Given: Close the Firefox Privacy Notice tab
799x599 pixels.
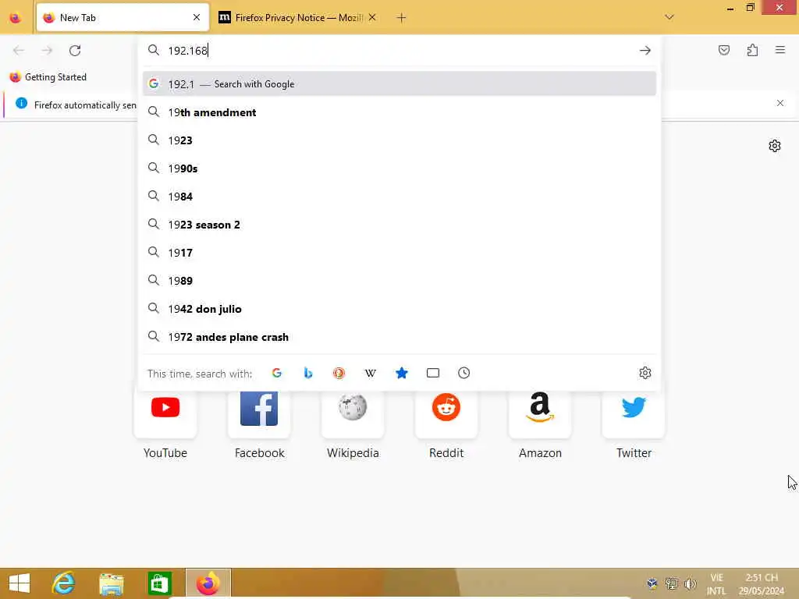Looking at the screenshot, I should click(372, 17).
